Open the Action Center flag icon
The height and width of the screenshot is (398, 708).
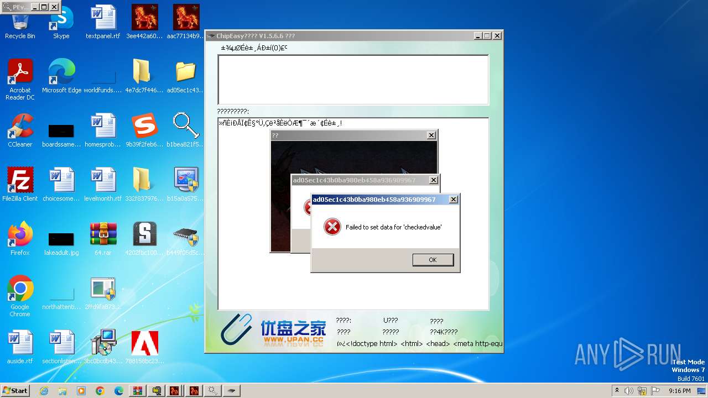[x=655, y=391]
